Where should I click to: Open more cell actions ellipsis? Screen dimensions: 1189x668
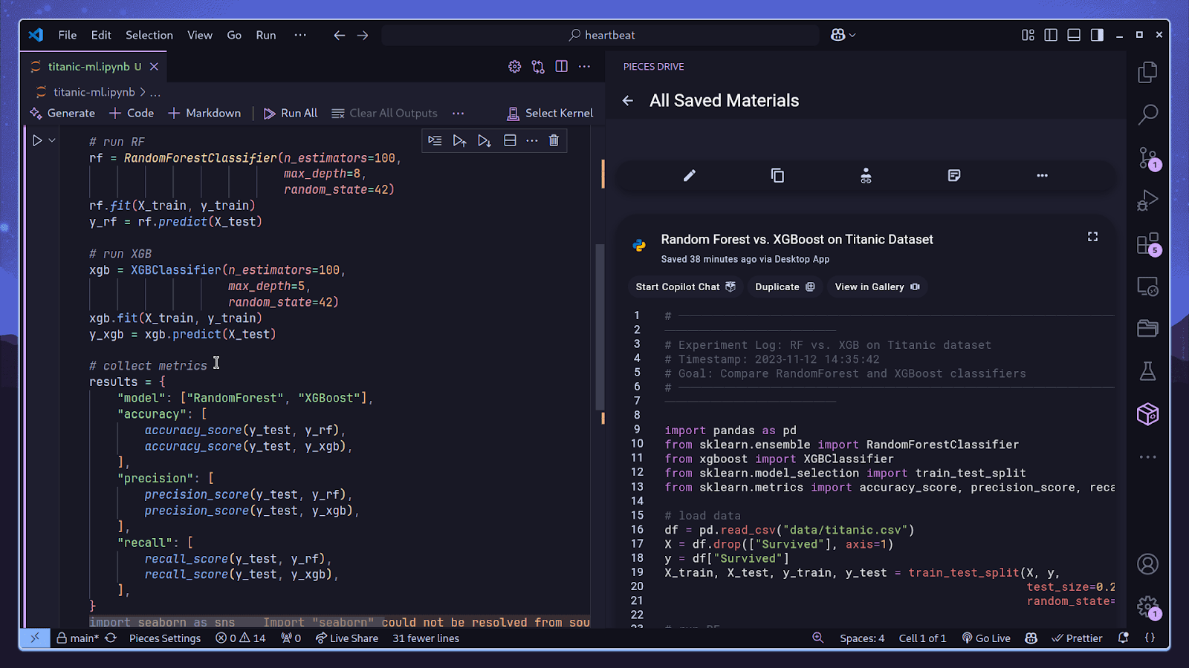pos(532,141)
